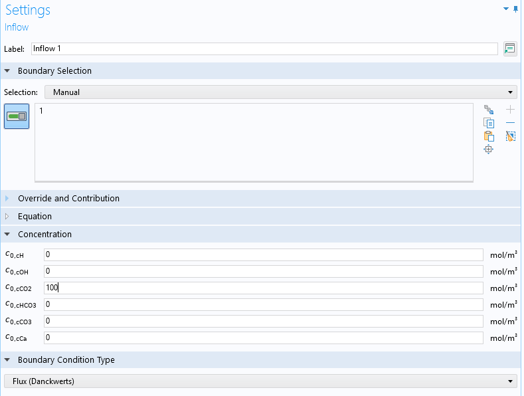Open the Flux (Danckwerts) boundary condition dropdown
This screenshot has width=524, height=396.
[x=260, y=381]
